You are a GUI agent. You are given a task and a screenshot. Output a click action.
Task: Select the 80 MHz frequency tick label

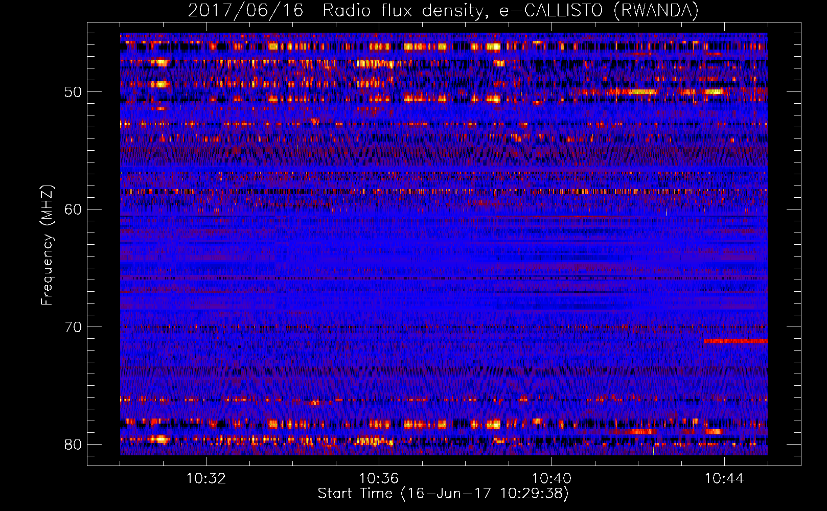73,445
